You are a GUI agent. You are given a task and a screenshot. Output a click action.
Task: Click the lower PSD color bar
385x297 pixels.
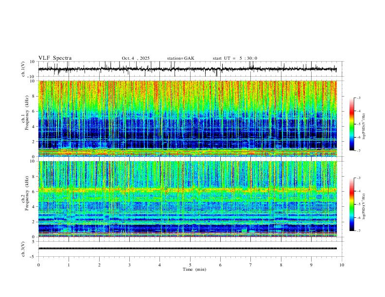click(x=352, y=204)
